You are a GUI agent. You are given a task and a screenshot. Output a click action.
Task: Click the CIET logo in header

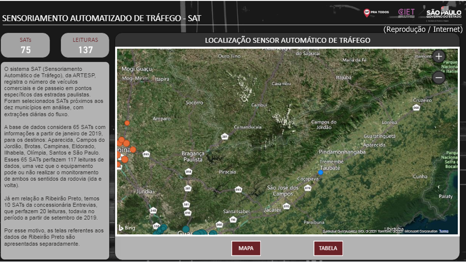[406, 13]
